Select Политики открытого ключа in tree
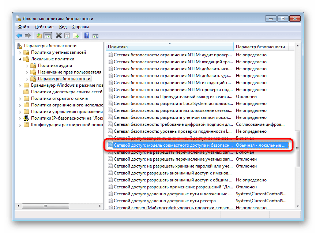The height and width of the screenshot is (233, 316). tap(59, 98)
